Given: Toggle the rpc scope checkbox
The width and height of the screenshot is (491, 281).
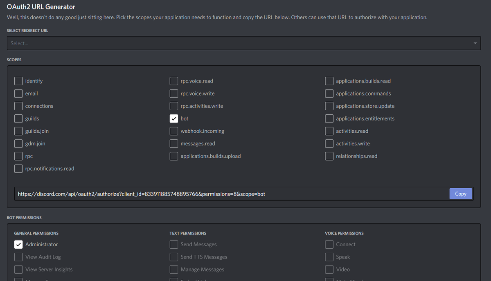Looking at the screenshot, I should 18,156.
